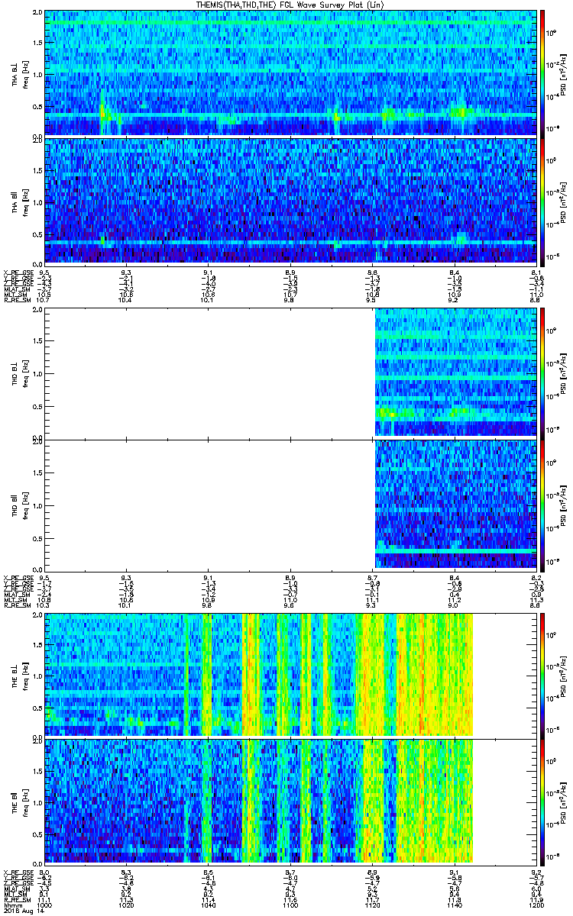The height and width of the screenshot is (916, 573).
Task: Click the THE B-perpendicular PSD color bar
Action: (543, 676)
